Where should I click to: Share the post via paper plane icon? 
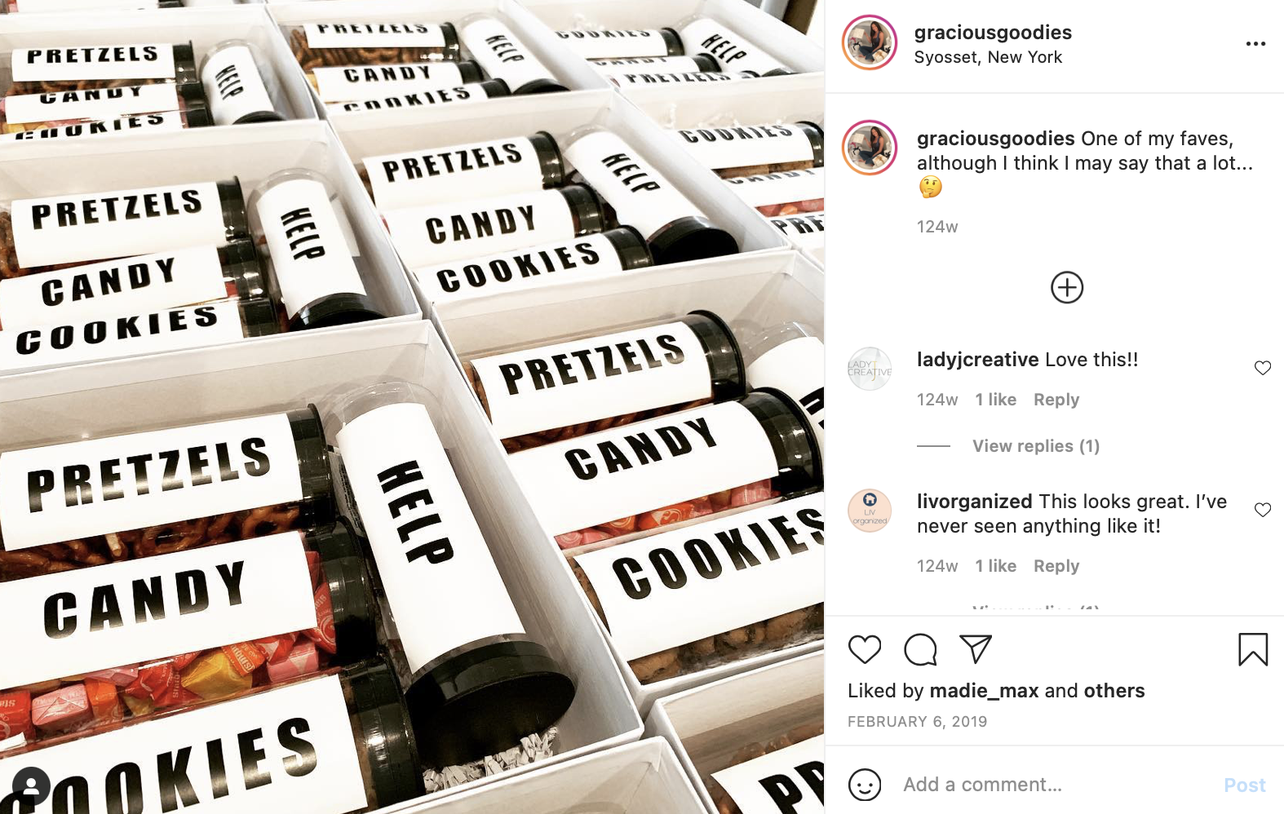(975, 648)
